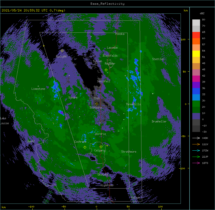The width and height of the screenshot is (215, 210).
Task: Click the Calgary city label
Action: pyautogui.click(x=100, y=150)
